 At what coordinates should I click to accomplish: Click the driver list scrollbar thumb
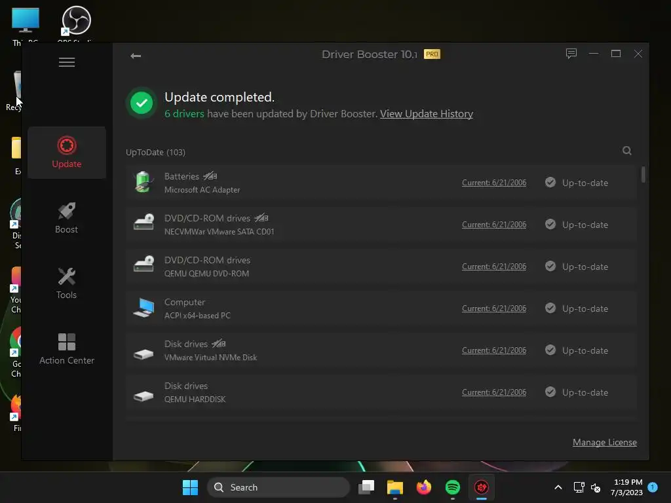coord(643,174)
